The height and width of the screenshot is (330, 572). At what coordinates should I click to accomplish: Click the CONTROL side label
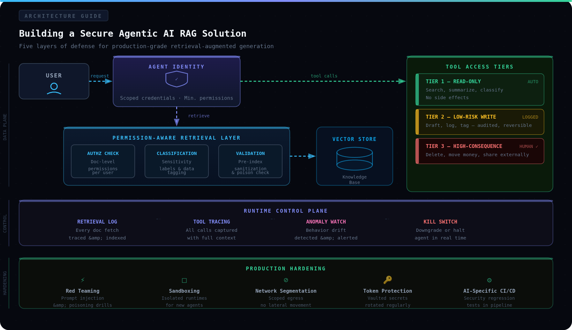click(5, 224)
